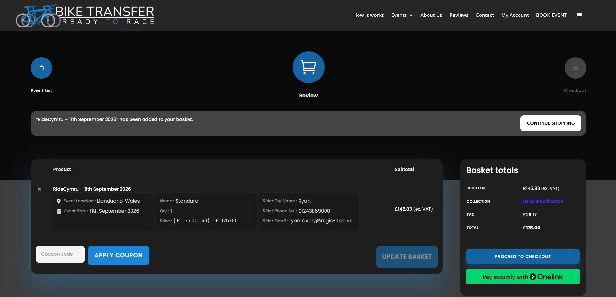Select BOOK EVENT in the navigation
This screenshot has width=616, height=297.
point(552,15)
